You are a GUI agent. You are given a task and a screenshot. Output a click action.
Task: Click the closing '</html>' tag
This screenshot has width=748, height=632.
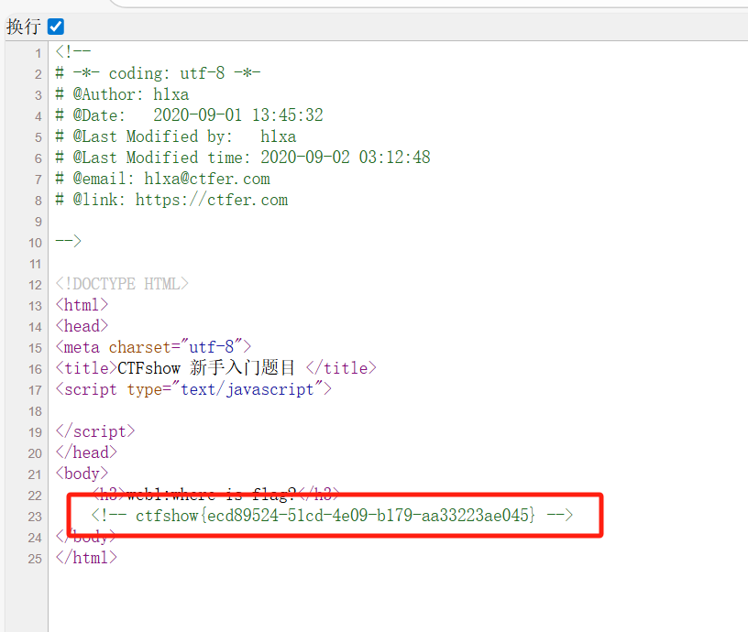tap(86, 558)
